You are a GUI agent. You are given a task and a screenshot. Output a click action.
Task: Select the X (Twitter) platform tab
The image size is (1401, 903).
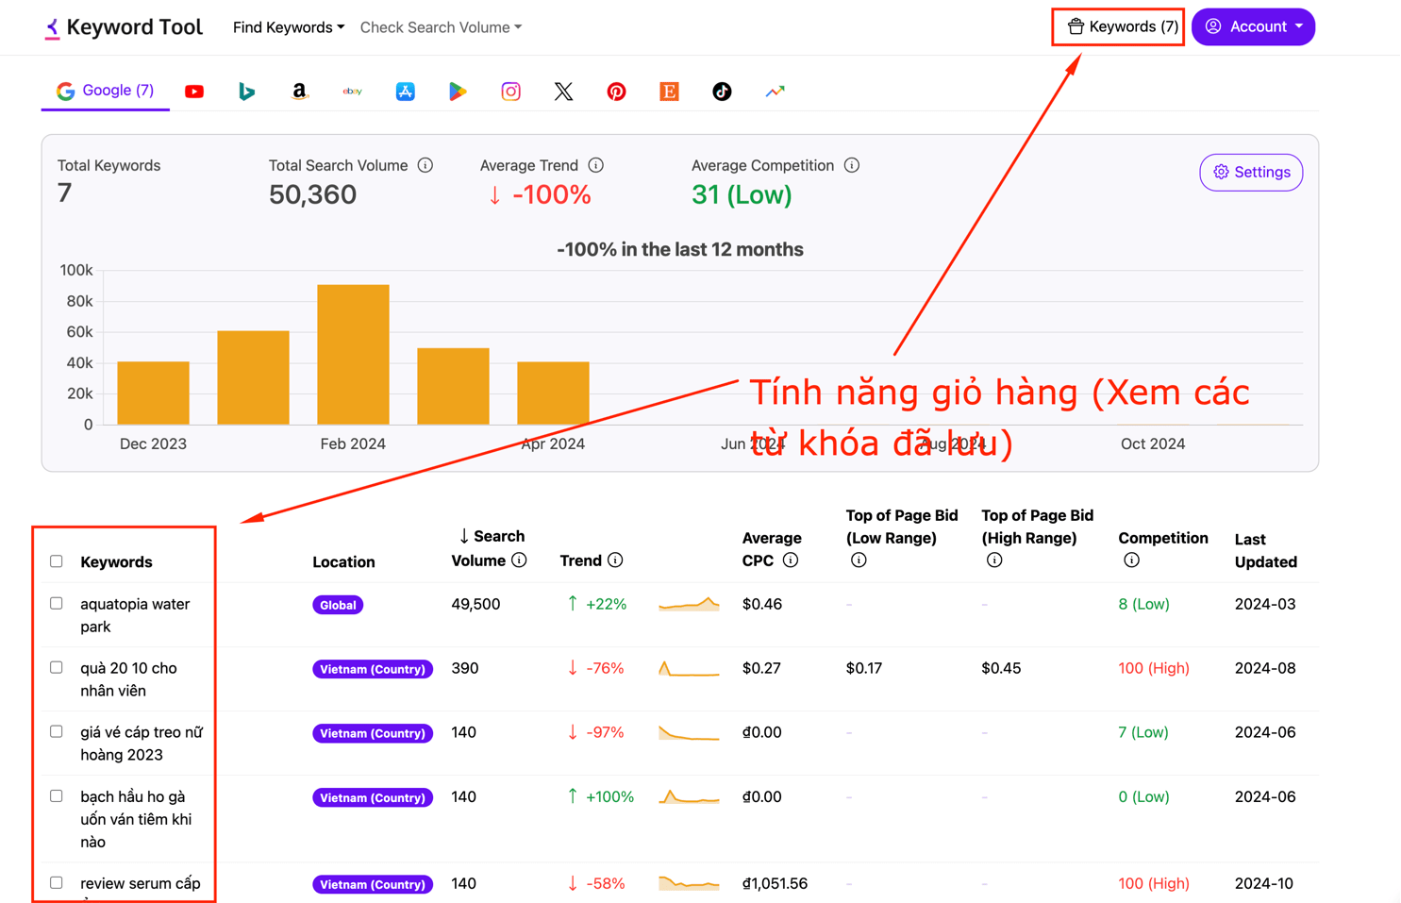point(563,92)
